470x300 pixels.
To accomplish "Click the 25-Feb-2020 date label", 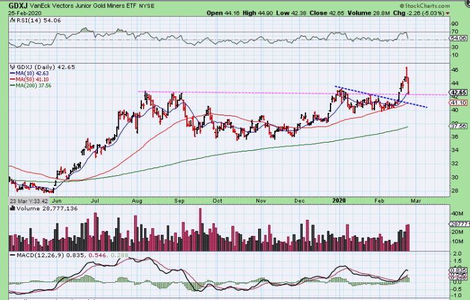I will (25, 13).
